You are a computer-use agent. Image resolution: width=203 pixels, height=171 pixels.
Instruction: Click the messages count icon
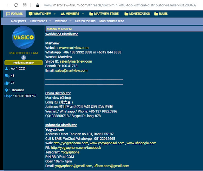click(6, 76)
